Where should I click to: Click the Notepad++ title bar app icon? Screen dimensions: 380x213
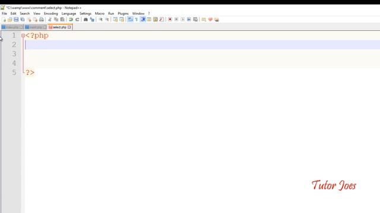click(2, 8)
